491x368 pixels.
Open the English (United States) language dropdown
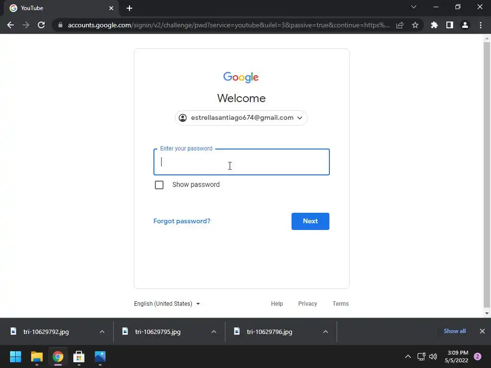pos(167,303)
